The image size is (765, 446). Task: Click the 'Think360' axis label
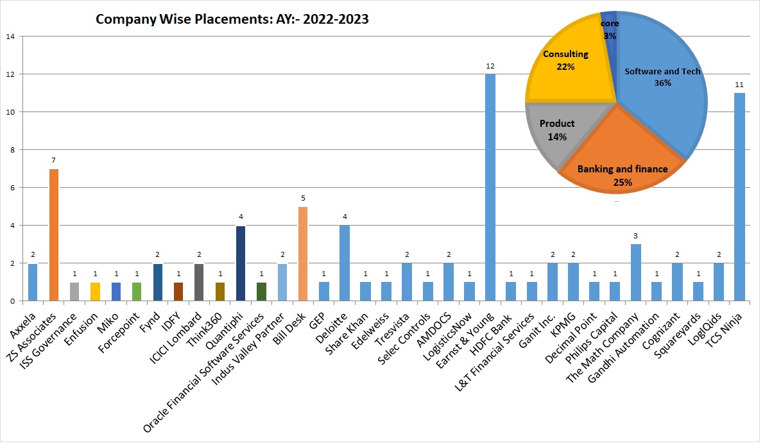(205, 329)
